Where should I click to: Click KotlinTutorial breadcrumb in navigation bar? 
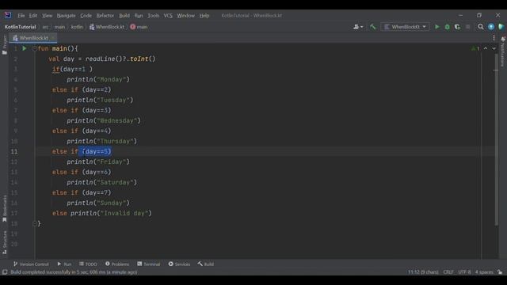coord(20,27)
